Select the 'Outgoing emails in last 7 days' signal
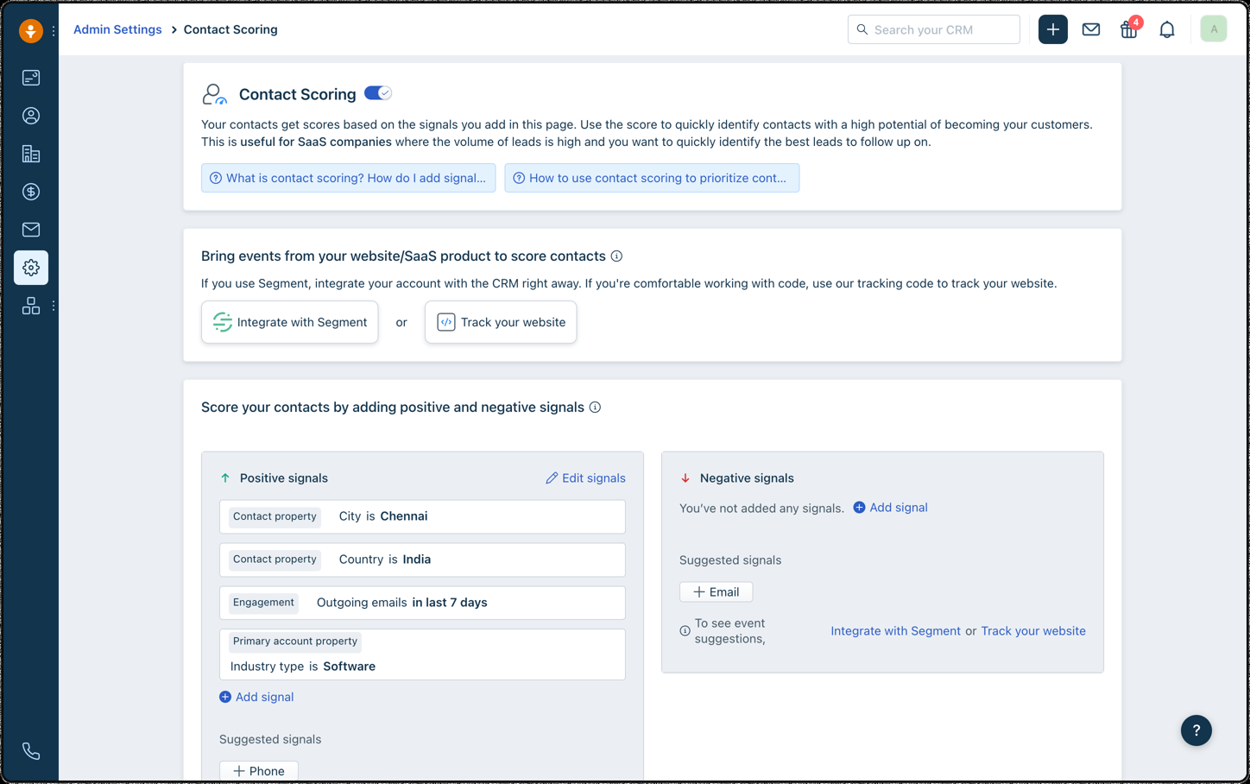 click(x=422, y=603)
